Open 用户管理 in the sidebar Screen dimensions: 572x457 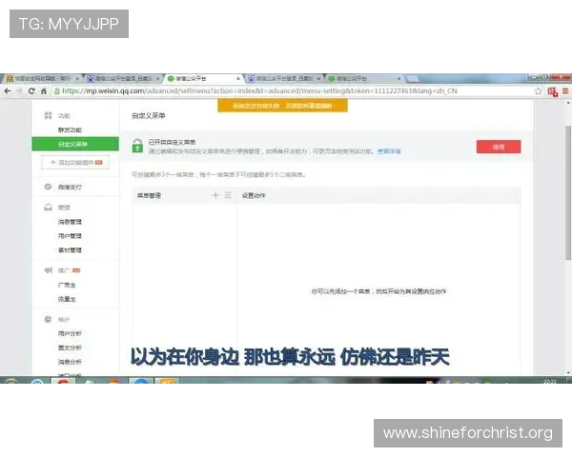pos(70,236)
